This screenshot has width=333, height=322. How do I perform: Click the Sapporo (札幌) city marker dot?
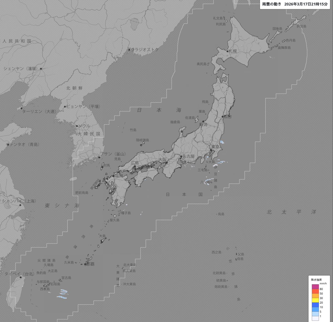tap(228, 51)
